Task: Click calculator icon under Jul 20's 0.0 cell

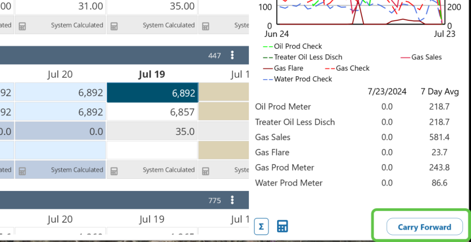Action: [x=22, y=170]
